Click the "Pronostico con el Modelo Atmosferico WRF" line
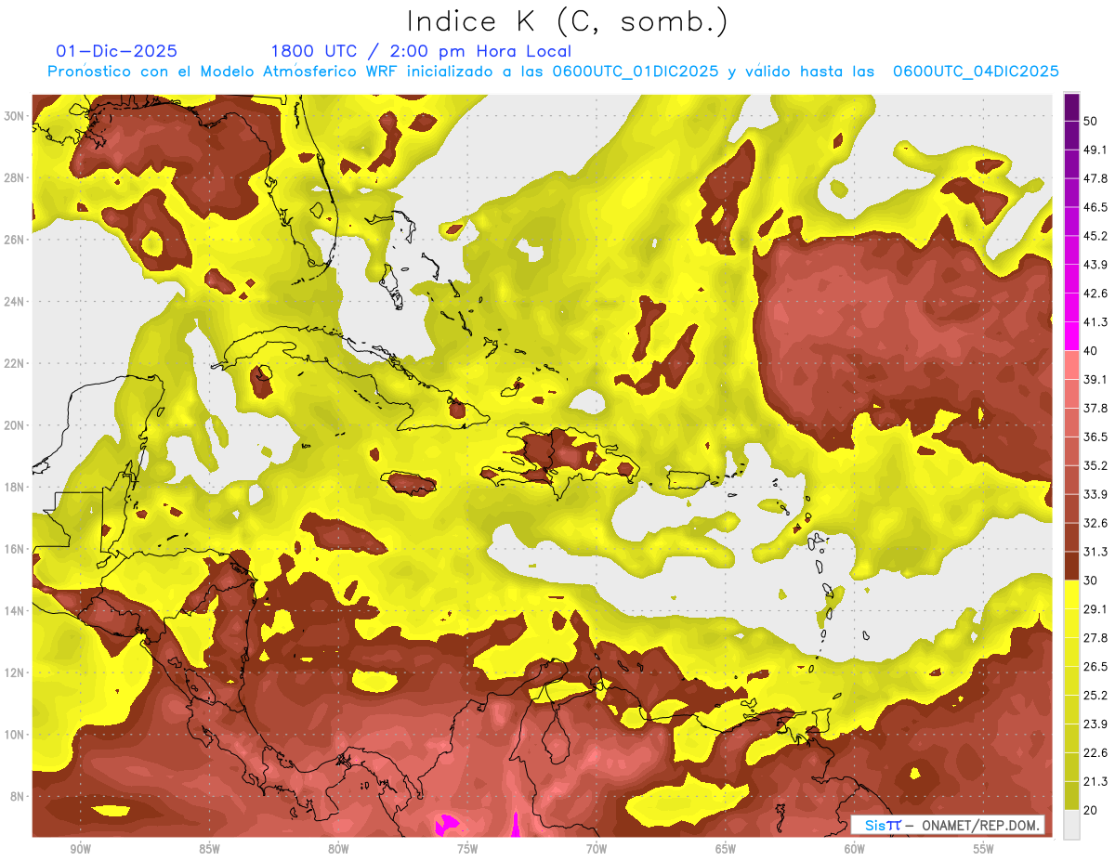 553,72
